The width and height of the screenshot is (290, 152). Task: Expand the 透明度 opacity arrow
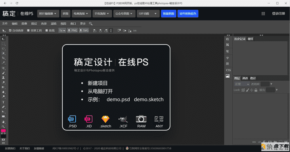271,84
